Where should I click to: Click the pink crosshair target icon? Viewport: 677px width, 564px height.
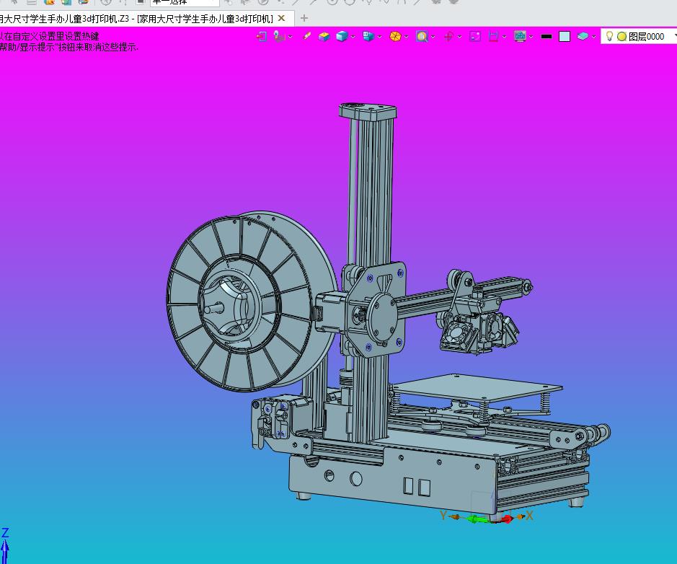448,36
